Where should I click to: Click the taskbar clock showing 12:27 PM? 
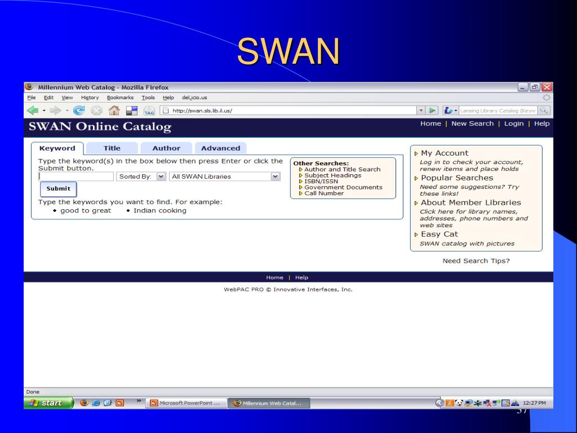tap(534, 403)
